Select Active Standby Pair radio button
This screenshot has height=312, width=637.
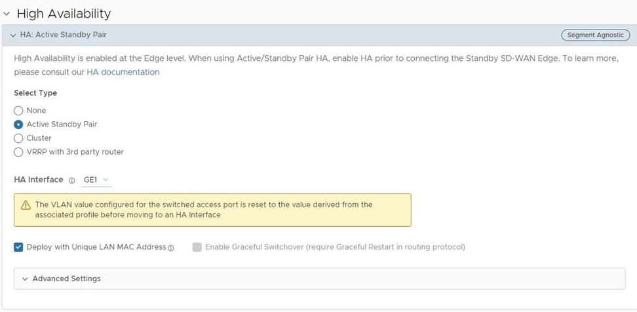[19, 125]
